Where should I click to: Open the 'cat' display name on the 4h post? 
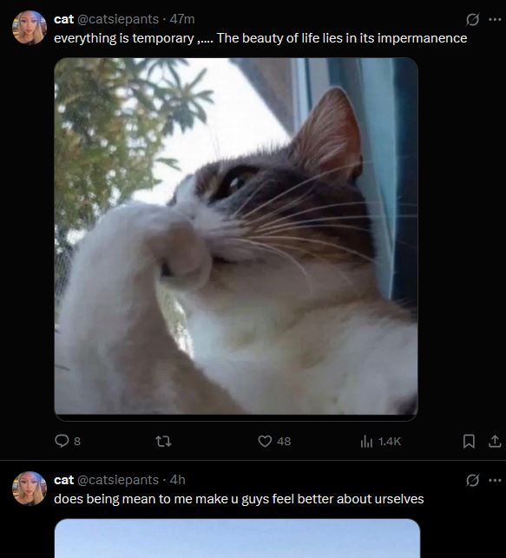tap(63, 480)
